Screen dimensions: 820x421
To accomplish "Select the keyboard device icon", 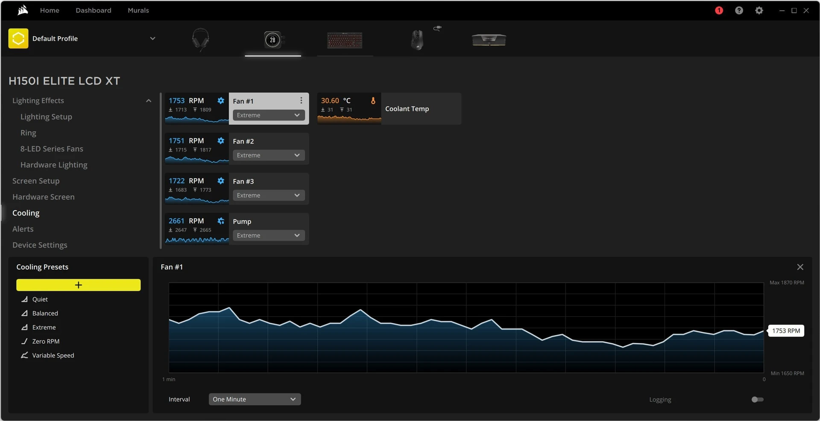I will [345, 40].
